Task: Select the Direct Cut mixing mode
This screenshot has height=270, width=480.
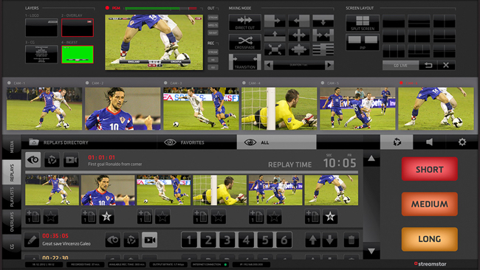Action: 244,22
